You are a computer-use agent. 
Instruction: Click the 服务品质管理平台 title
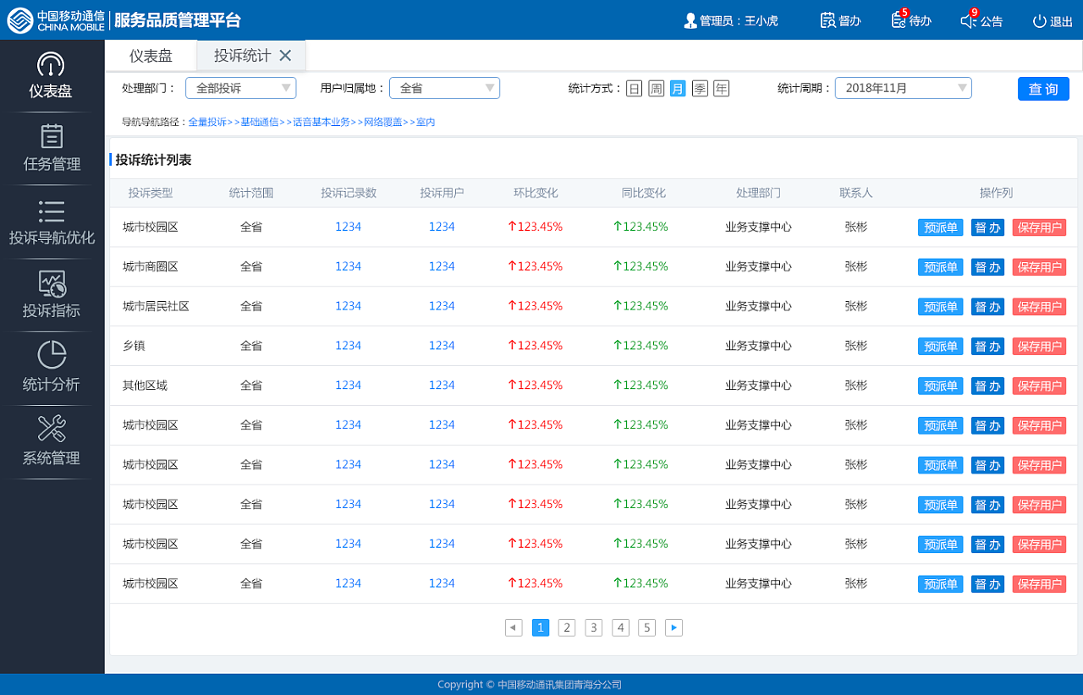[x=178, y=20]
